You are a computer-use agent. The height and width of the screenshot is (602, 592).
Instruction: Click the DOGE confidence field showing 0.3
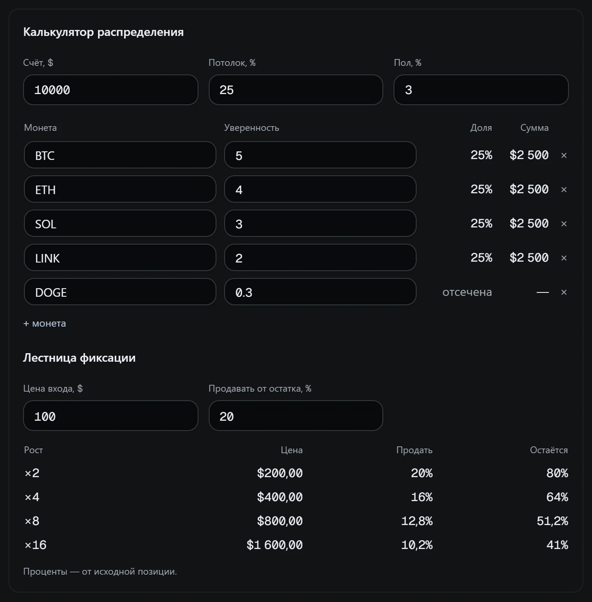coord(320,292)
